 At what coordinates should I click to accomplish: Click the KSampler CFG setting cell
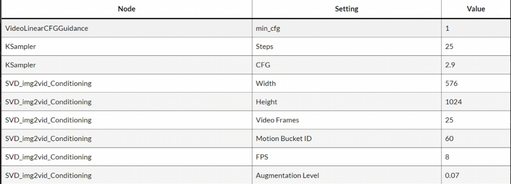[x=346, y=65]
